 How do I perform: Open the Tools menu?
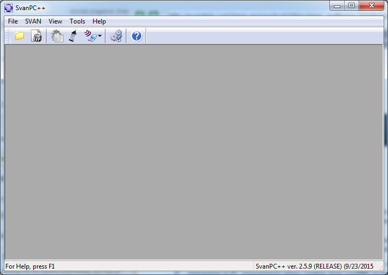click(x=77, y=21)
